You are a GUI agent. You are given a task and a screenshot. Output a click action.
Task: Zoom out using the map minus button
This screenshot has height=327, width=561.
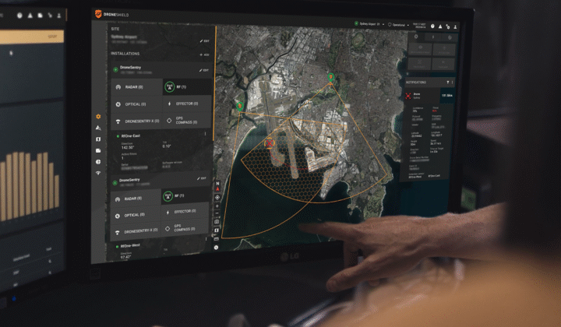[217, 213]
